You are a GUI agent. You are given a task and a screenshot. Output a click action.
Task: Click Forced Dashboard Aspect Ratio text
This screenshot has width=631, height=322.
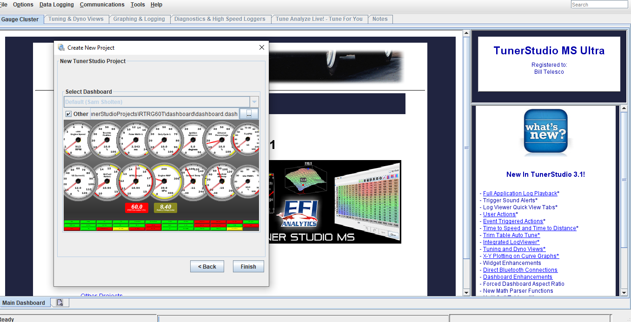point(524,284)
